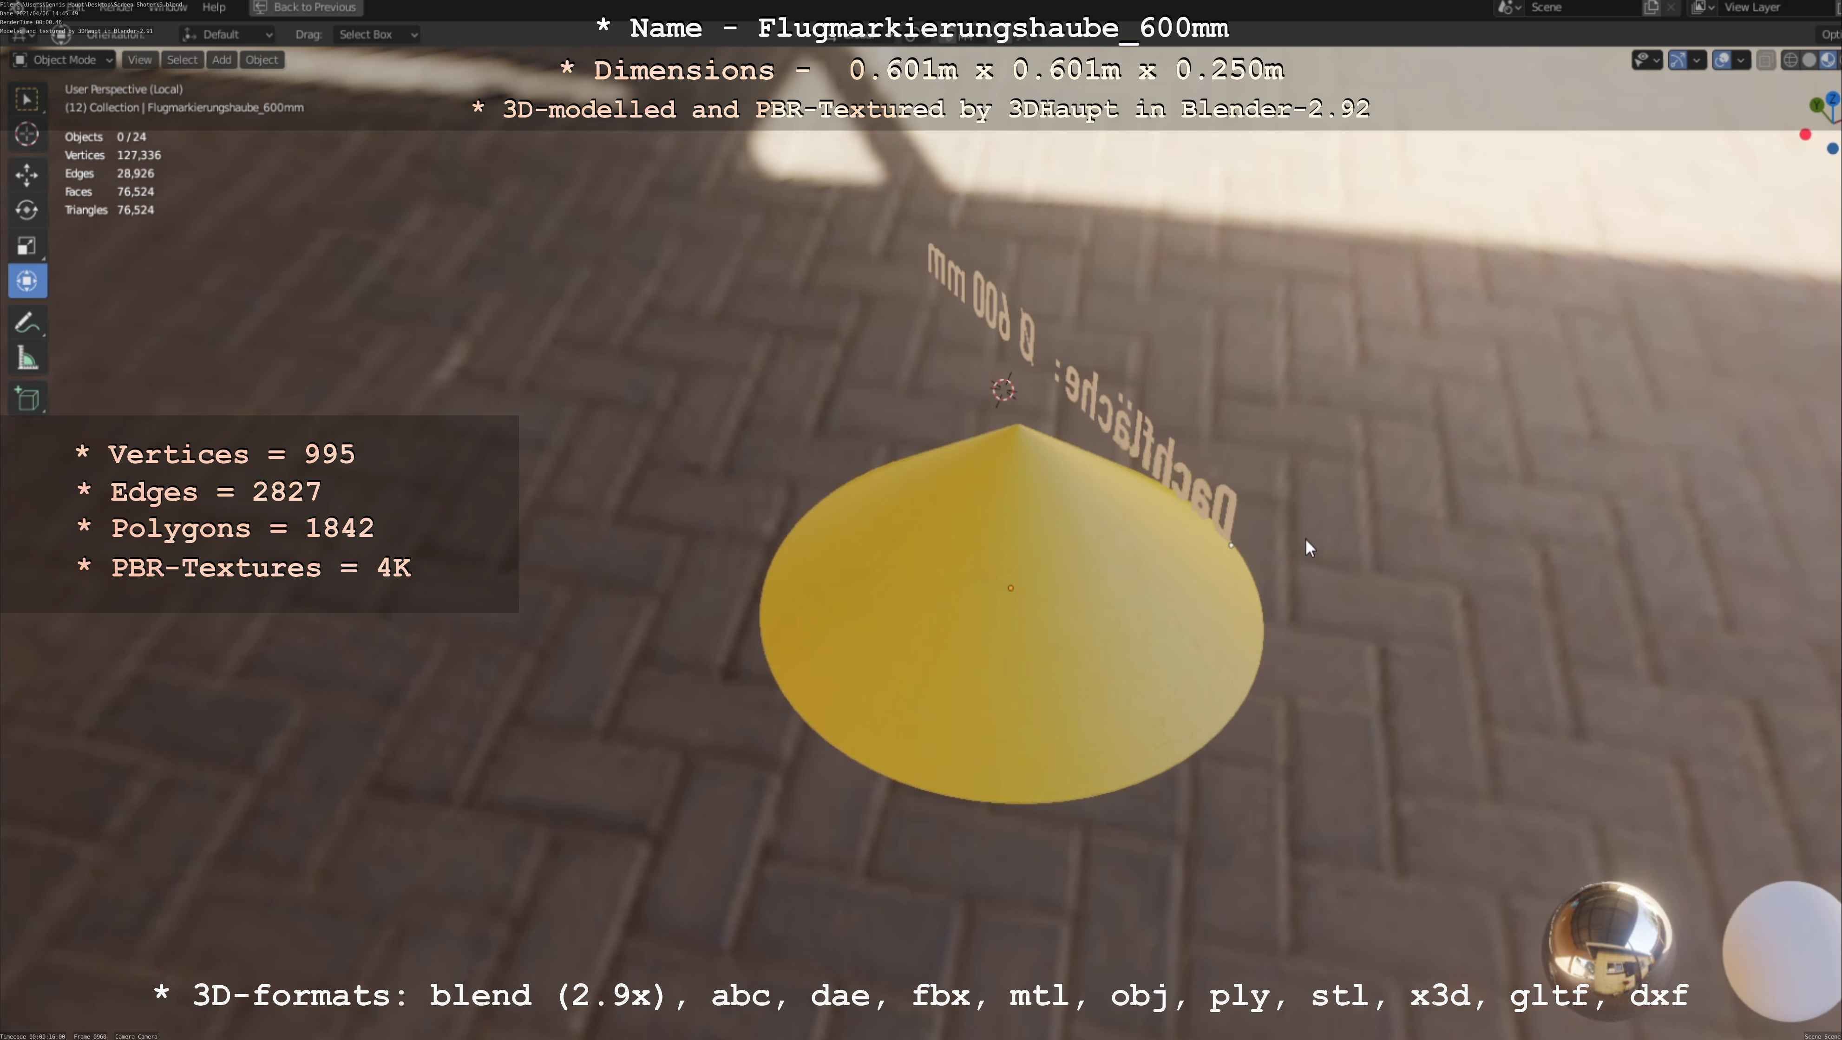1842x1040 pixels.
Task: Open the Add menu in viewport header
Action: (221, 60)
